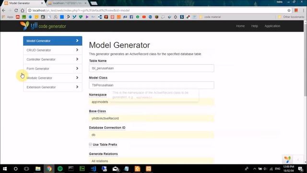Open the YouTube bookmark icon
The image size is (307, 173).
pos(144,17)
